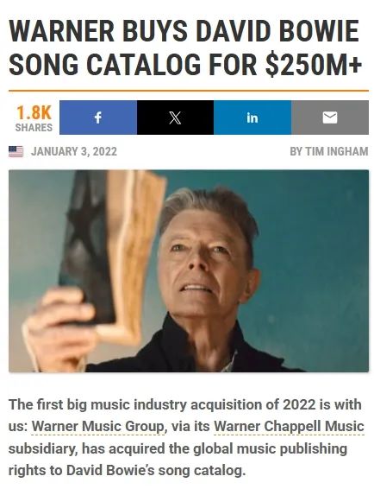Click the orange divider line under the headline
Viewport: 374px width, 489px height.
189,91
